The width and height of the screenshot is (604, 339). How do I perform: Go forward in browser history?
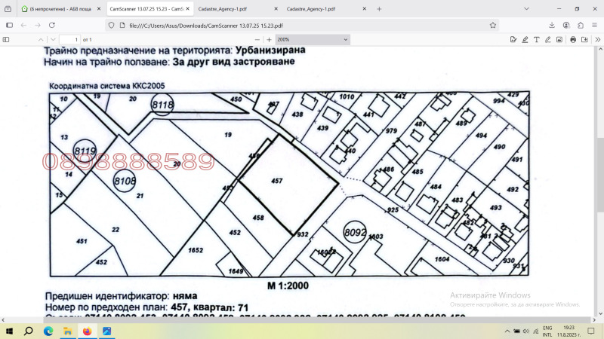tap(38, 25)
